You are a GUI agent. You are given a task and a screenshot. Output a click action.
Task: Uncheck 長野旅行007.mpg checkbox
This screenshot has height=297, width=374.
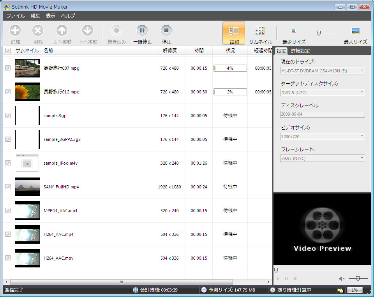point(8,68)
